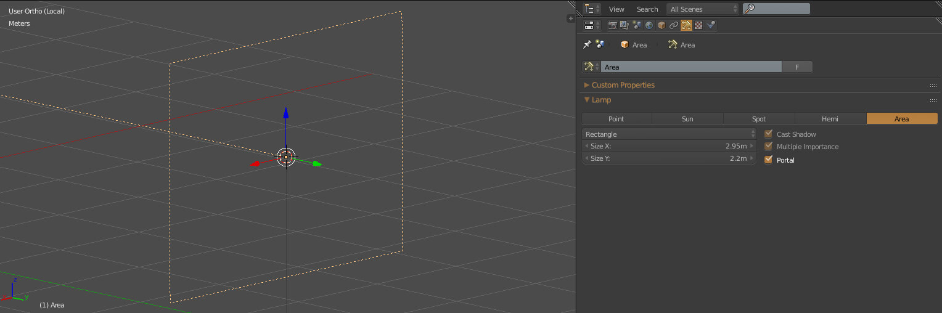
Task: Open the Properties editor type selector
Action: coord(592,25)
